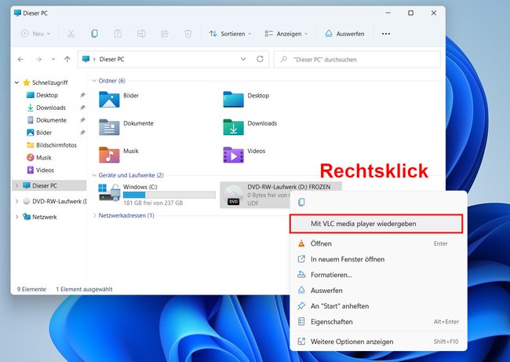Click the Paste clipboard icon in toolbar
The image size is (510, 362).
[118, 34]
